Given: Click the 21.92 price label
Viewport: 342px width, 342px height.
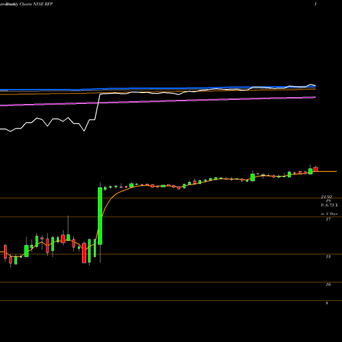Looking at the screenshot, I should 326,196.
